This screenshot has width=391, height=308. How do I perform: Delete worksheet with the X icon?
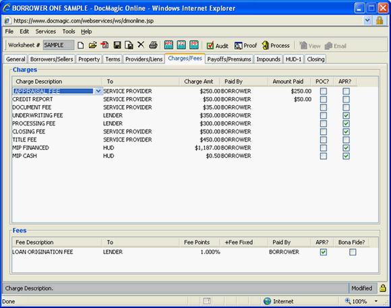click(x=141, y=45)
